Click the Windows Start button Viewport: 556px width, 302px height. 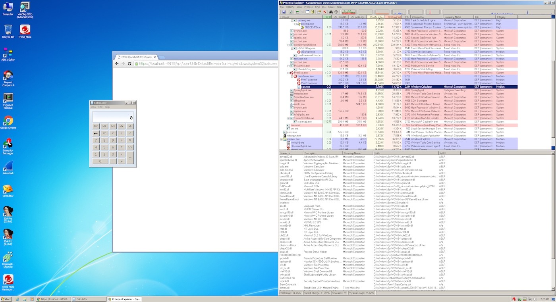click(6, 299)
